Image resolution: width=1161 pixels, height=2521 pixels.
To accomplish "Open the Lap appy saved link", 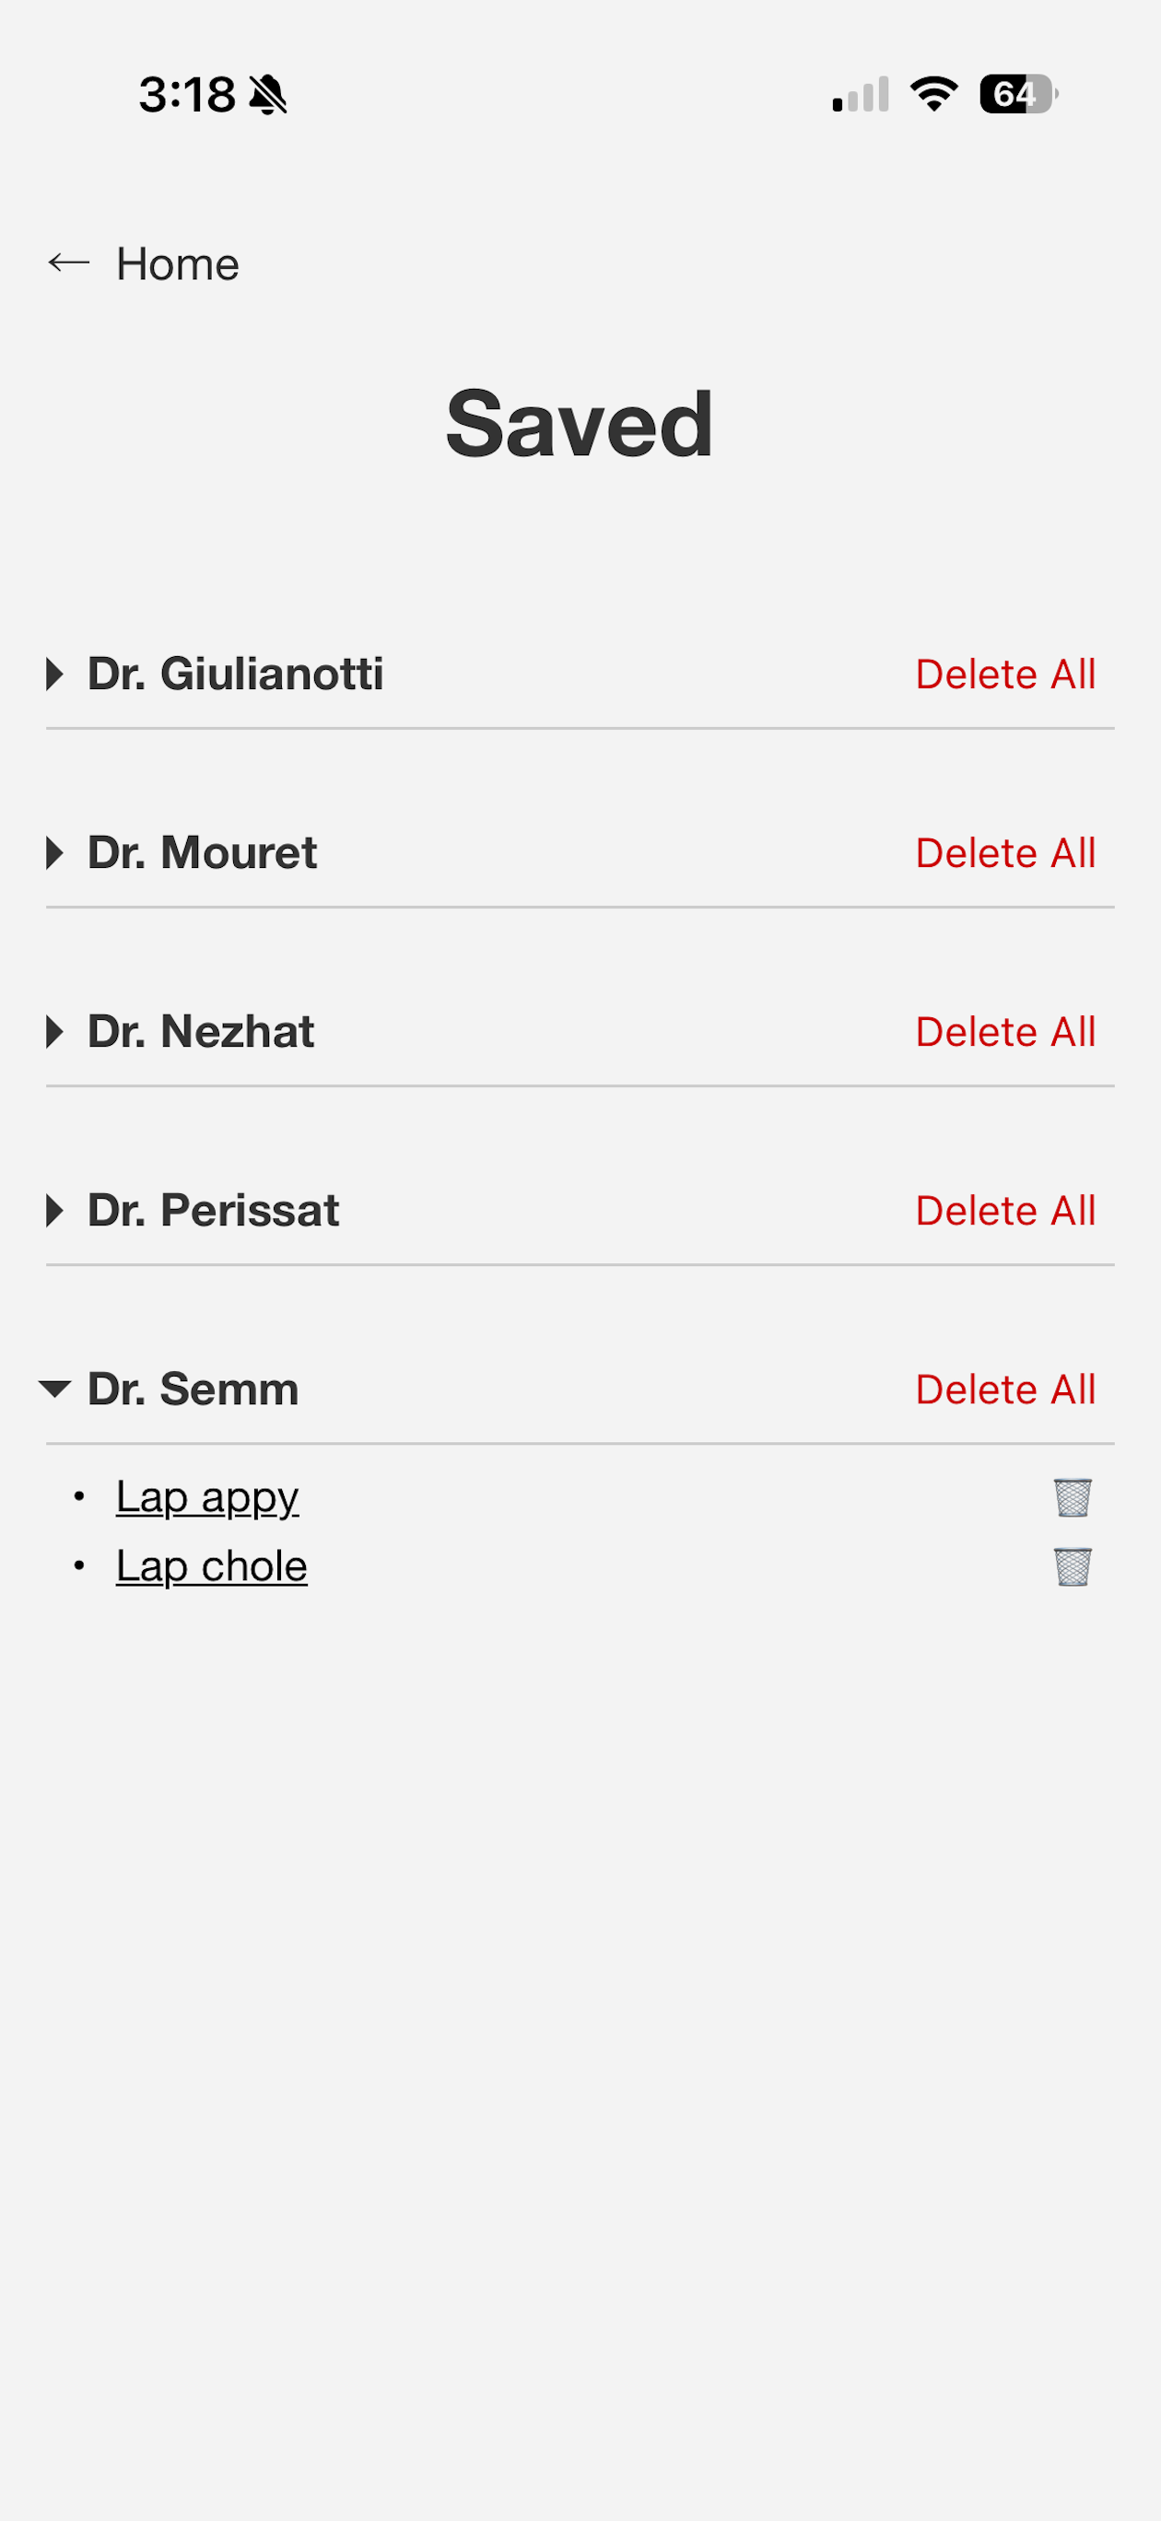I will tap(206, 1497).
